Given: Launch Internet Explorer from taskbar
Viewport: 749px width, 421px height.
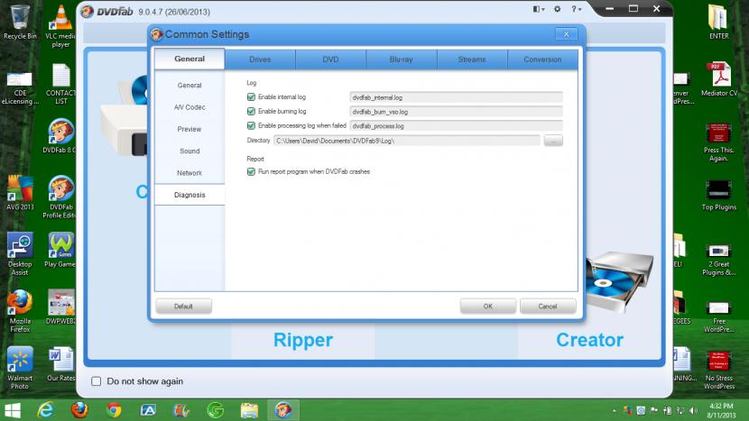Looking at the screenshot, I should coord(45,410).
